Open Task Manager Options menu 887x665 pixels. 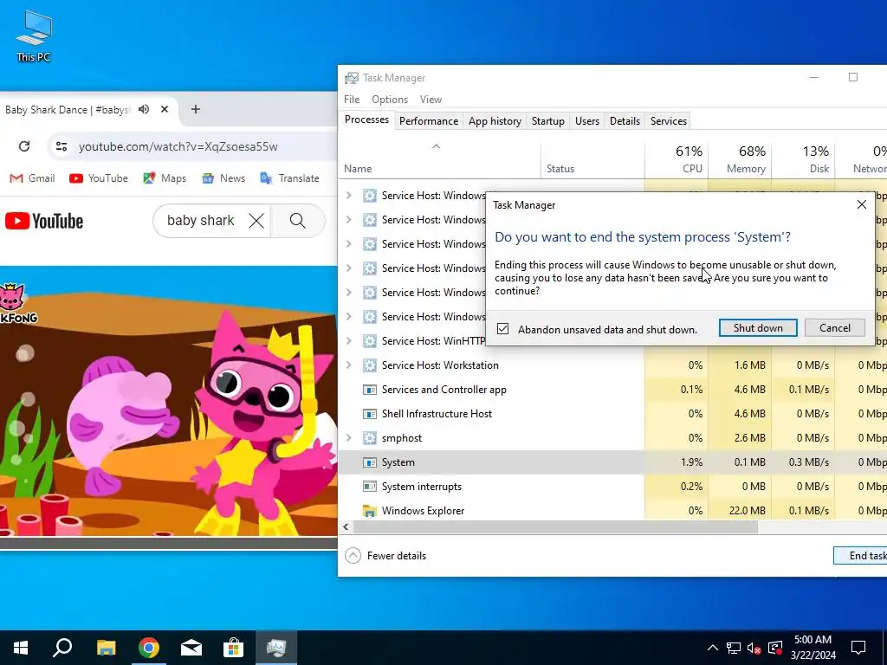point(390,99)
